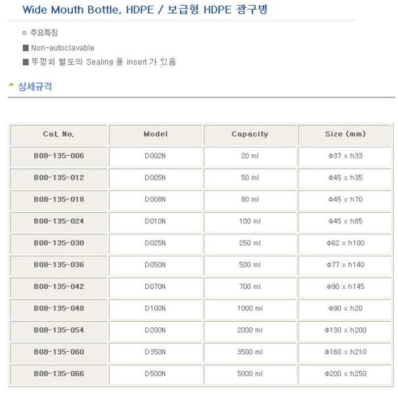
Task: Click catalog number B08-135-036
Action: point(59,265)
